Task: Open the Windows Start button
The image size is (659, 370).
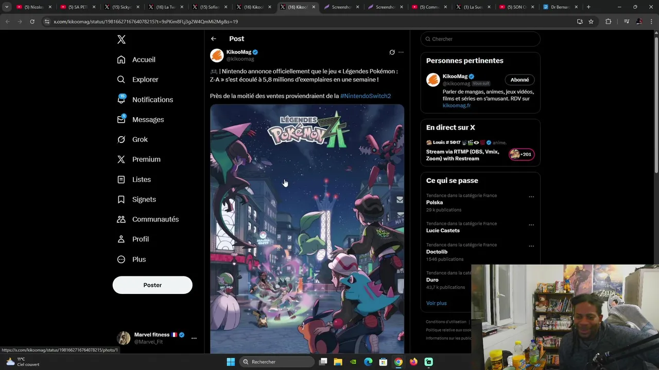Action: point(231,362)
